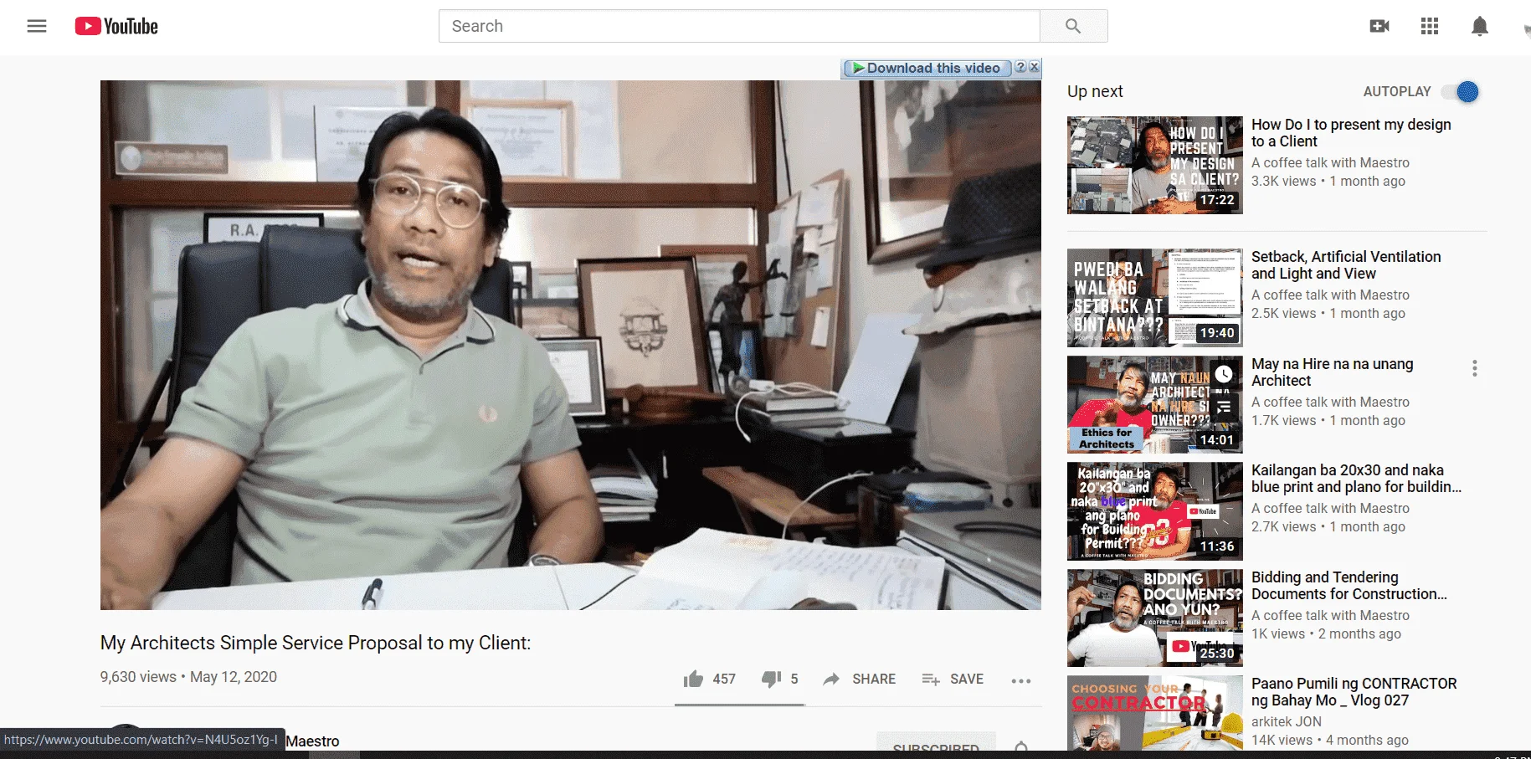Screen dimensions: 1531x759
Task: Click the video title 'My Architects Simple Service Proposal'
Action: [x=316, y=643]
